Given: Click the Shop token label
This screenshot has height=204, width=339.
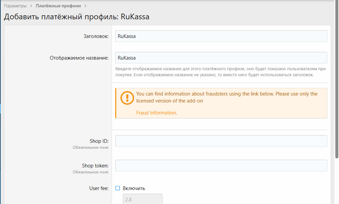Looking at the screenshot, I should coord(95,166).
